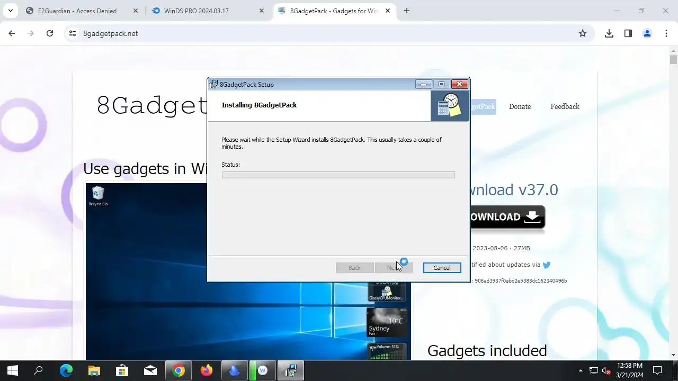This screenshot has width=678, height=381.
Task: Open File Explorer from the taskbar
Action: (x=94, y=370)
